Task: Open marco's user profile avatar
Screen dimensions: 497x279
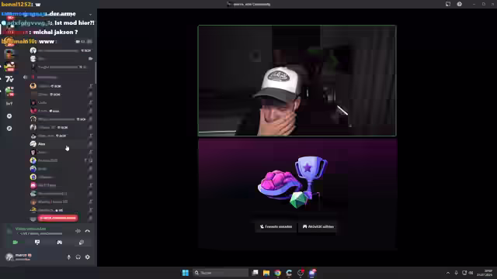Action: point(9,257)
